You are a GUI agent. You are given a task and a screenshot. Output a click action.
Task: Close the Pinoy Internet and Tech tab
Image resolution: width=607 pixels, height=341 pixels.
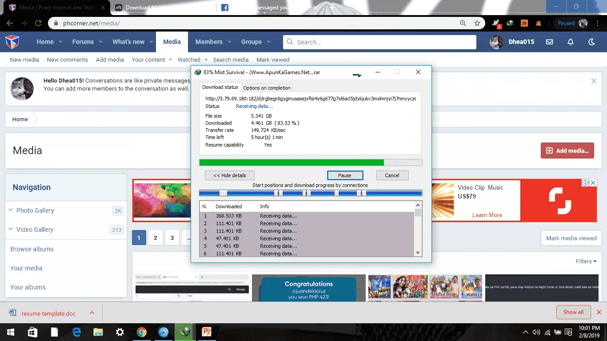pyautogui.click(x=103, y=8)
